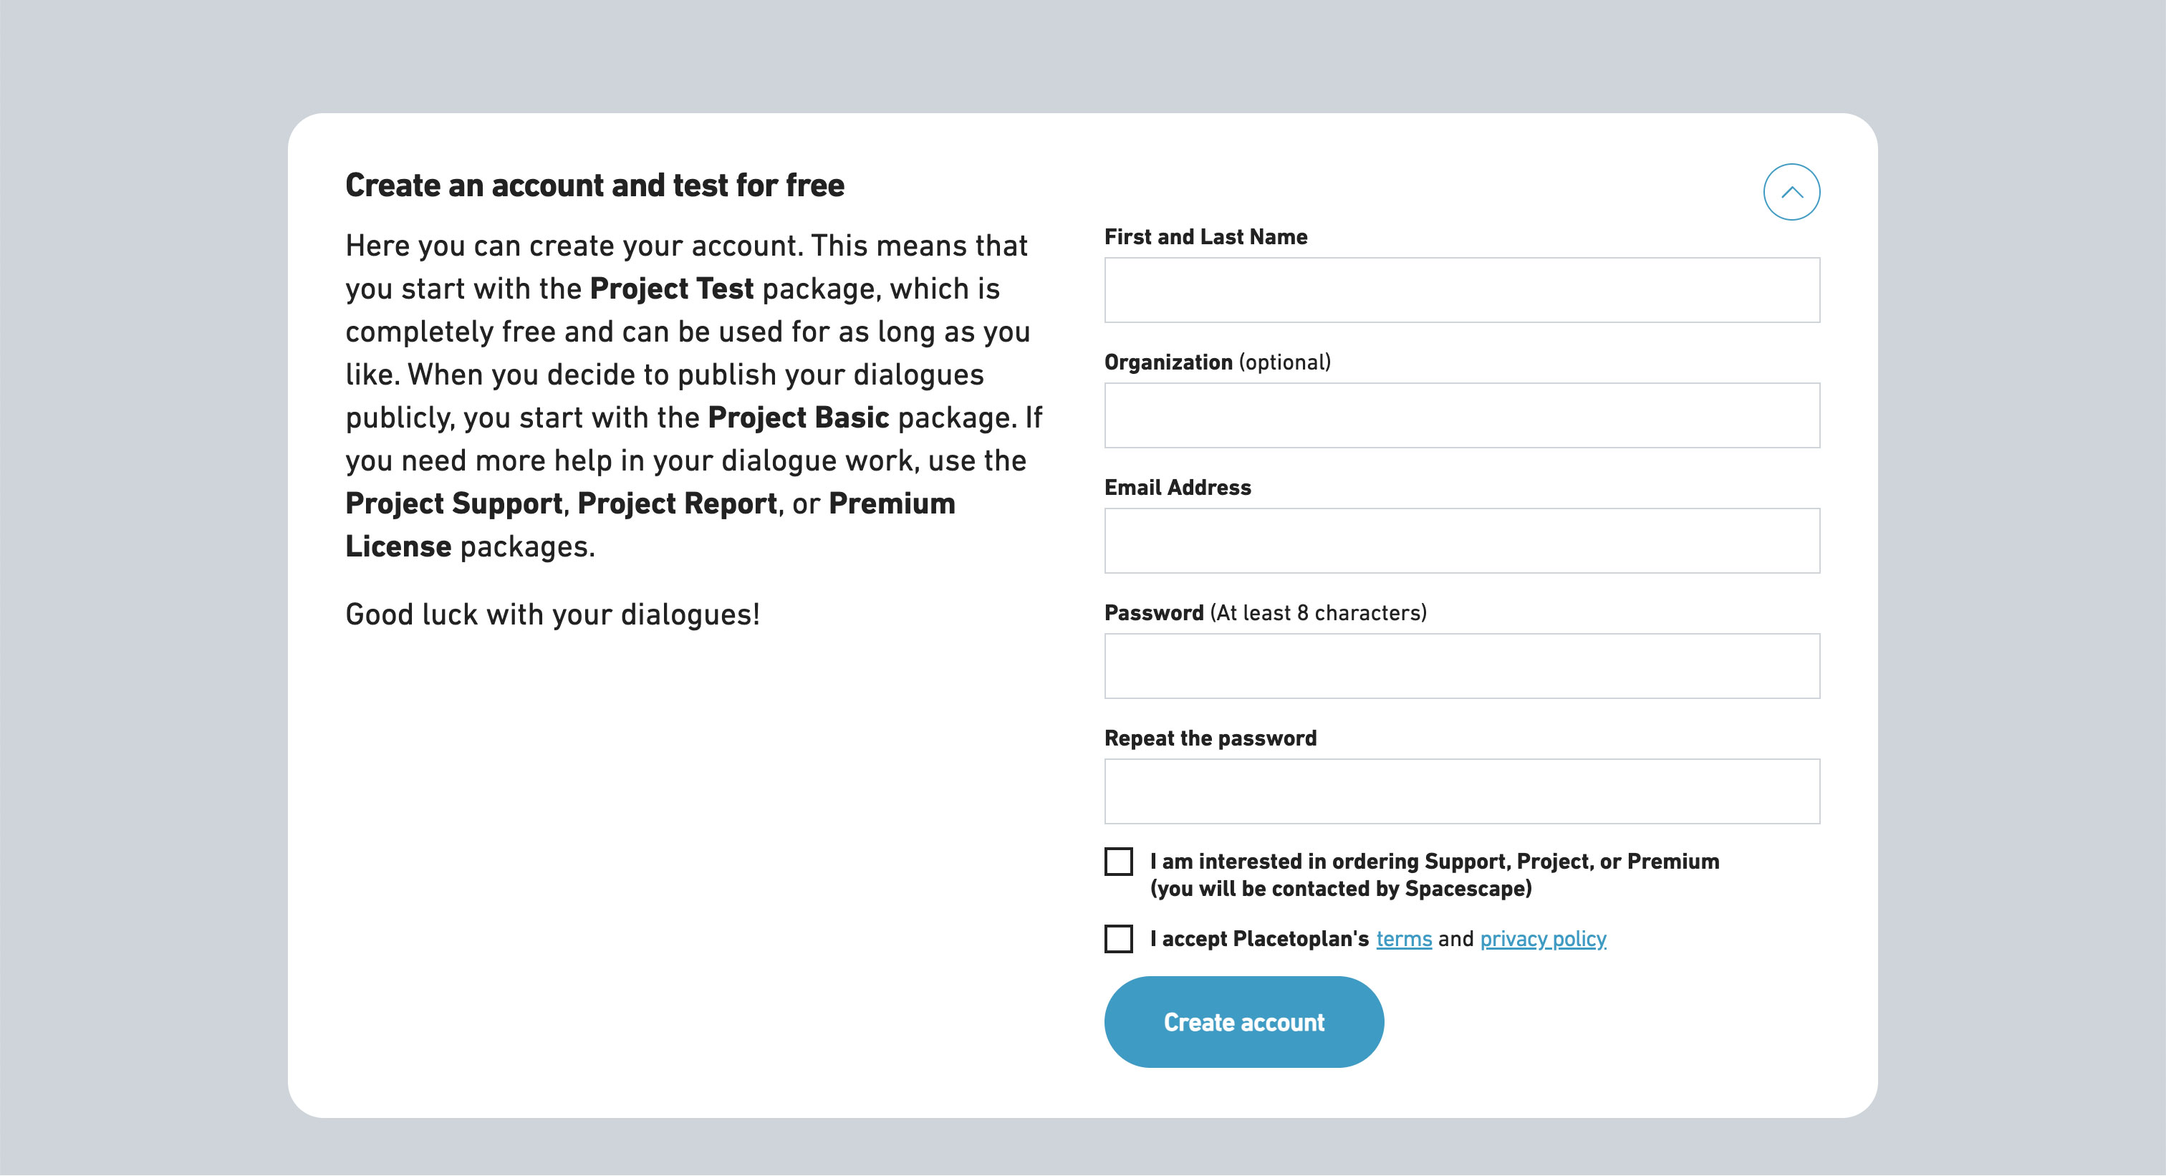
Task: Select the Organization optional field
Action: (1461, 415)
